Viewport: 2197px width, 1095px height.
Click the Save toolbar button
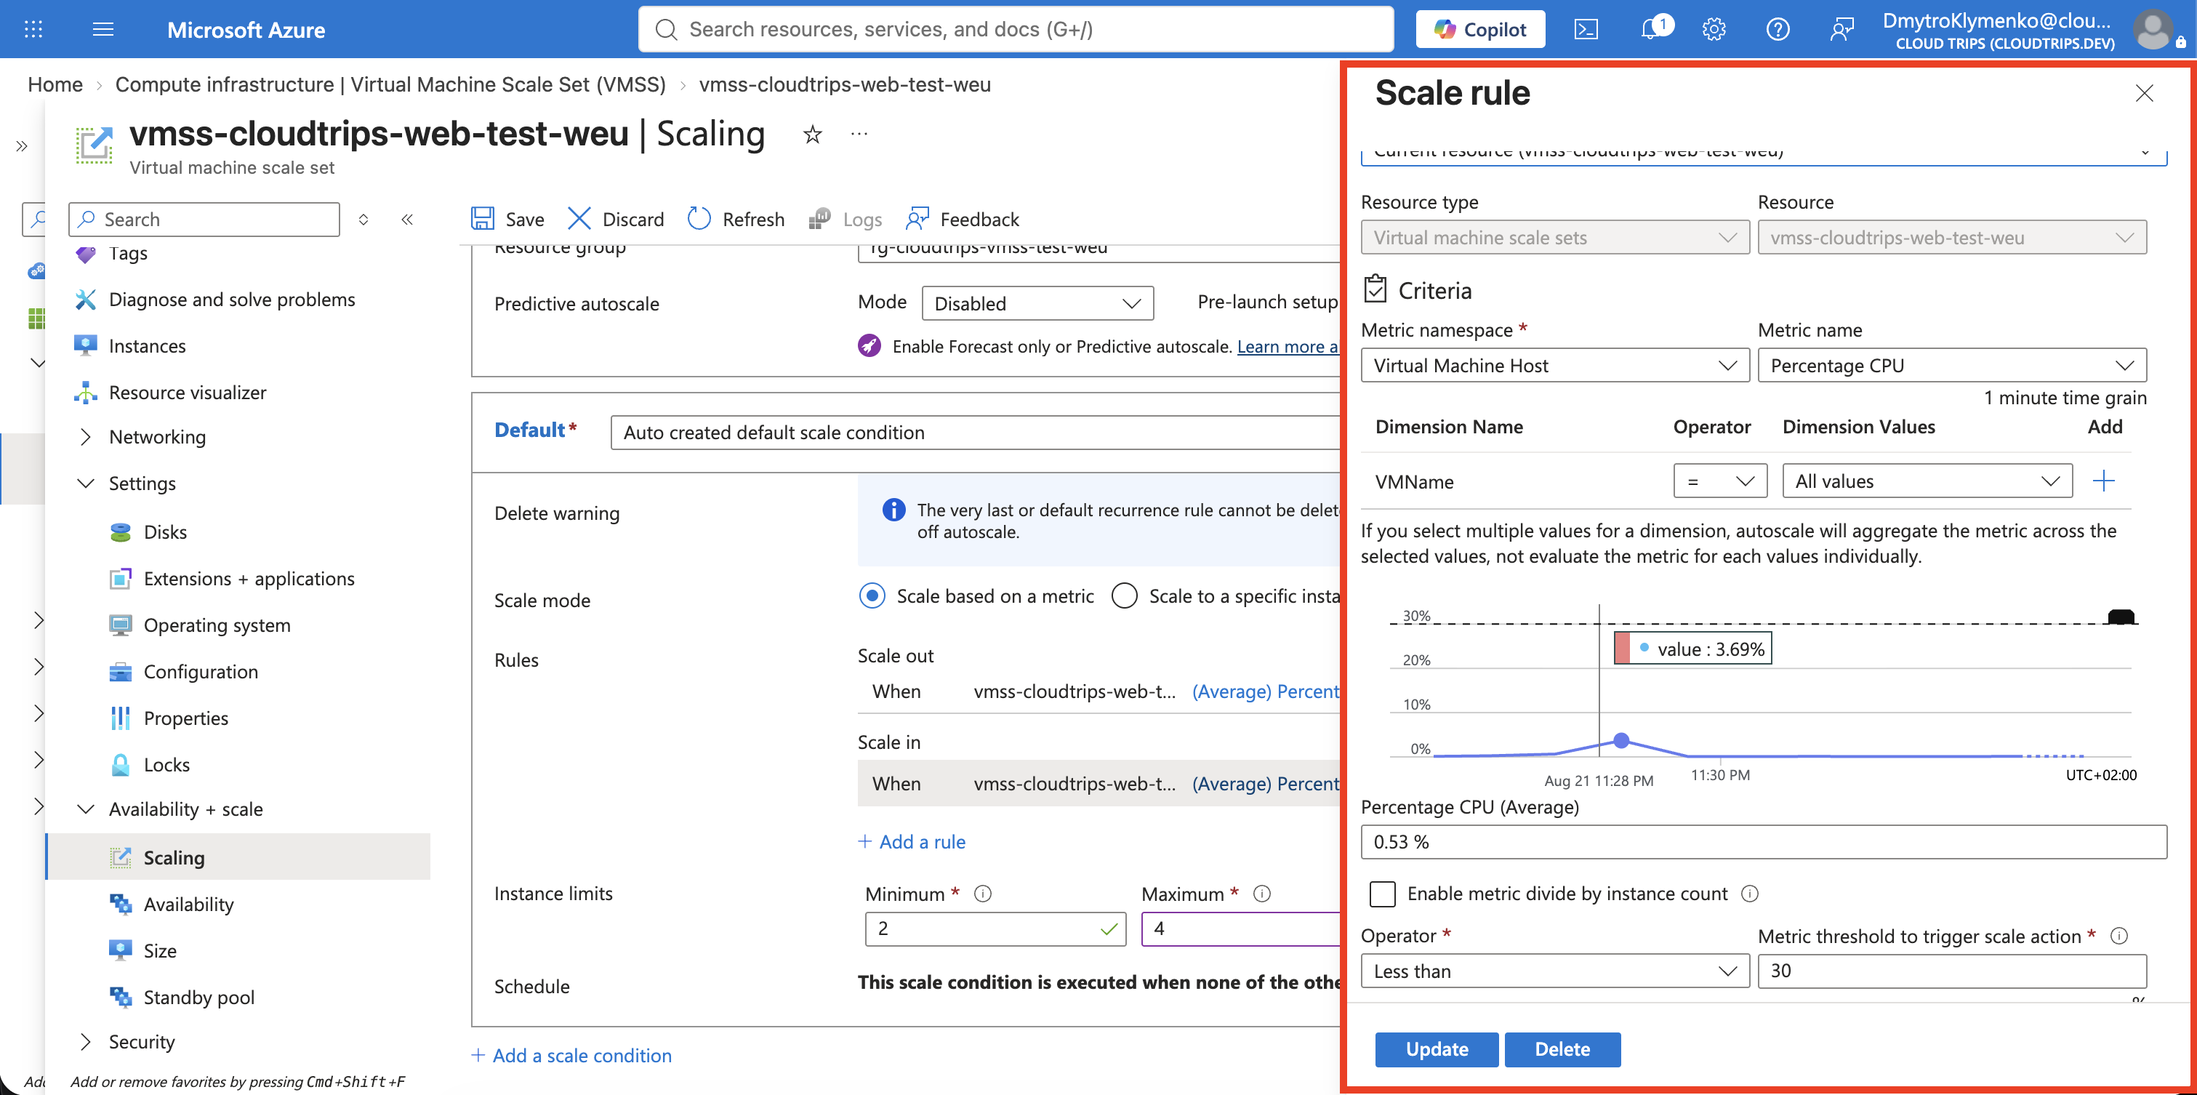(x=507, y=219)
